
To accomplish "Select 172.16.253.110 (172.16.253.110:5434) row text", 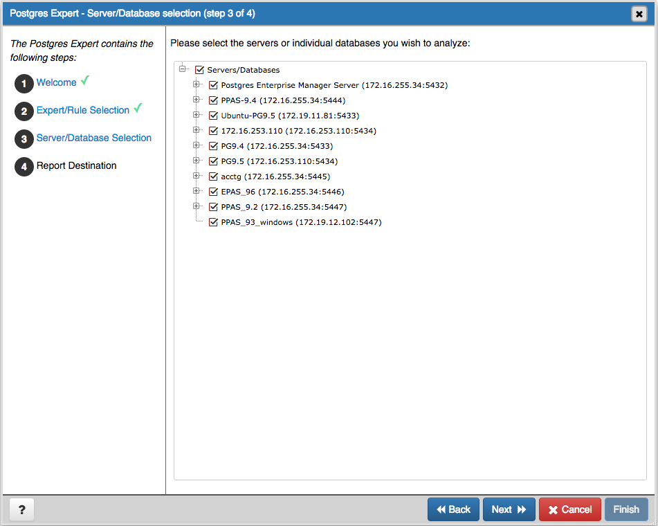I will tap(298, 131).
